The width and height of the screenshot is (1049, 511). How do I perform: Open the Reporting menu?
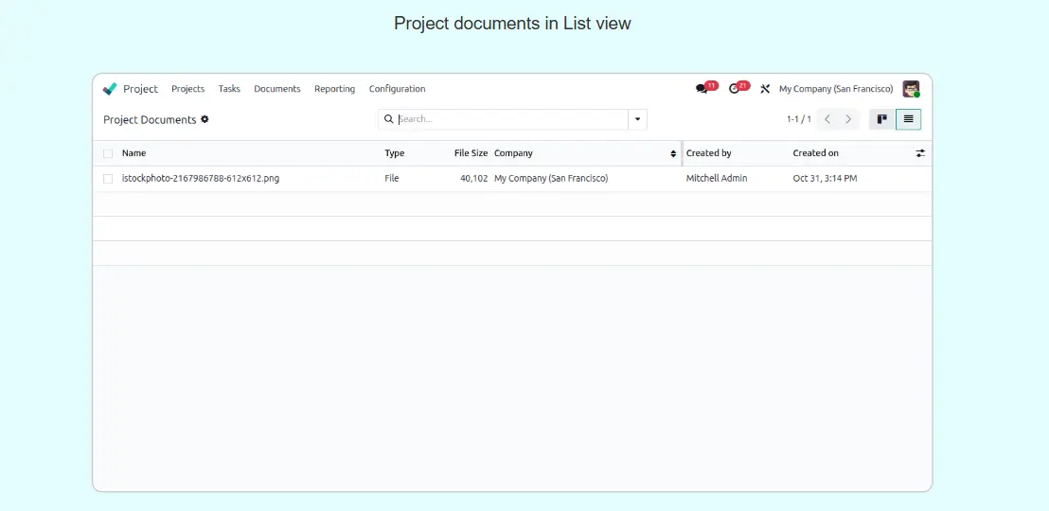click(334, 89)
